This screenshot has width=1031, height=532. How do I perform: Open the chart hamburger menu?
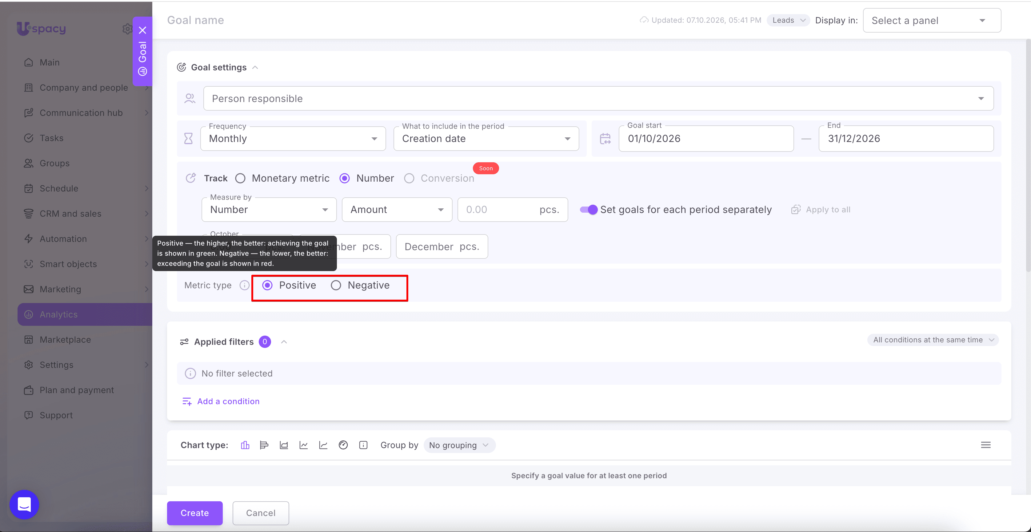[985, 445]
